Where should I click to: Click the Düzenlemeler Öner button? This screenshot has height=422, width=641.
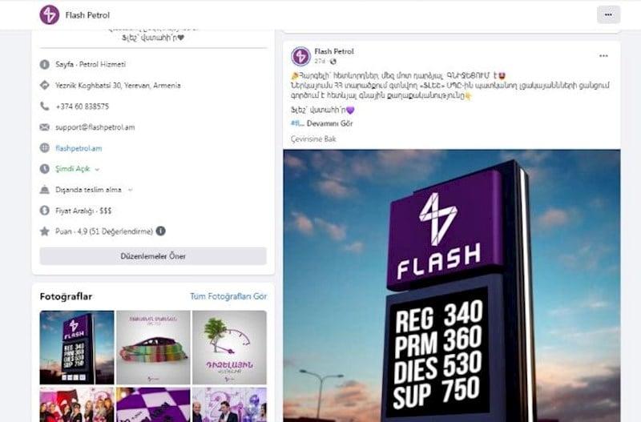pyautogui.click(x=153, y=256)
